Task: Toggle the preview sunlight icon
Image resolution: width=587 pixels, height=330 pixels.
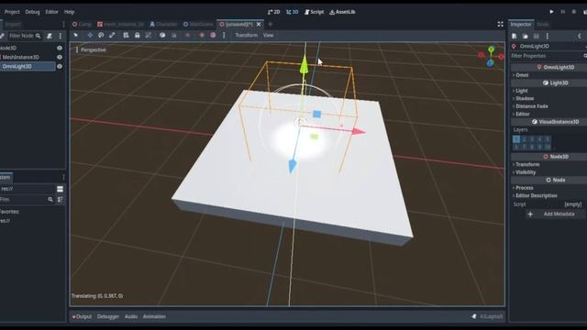Action: [x=202, y=35]
